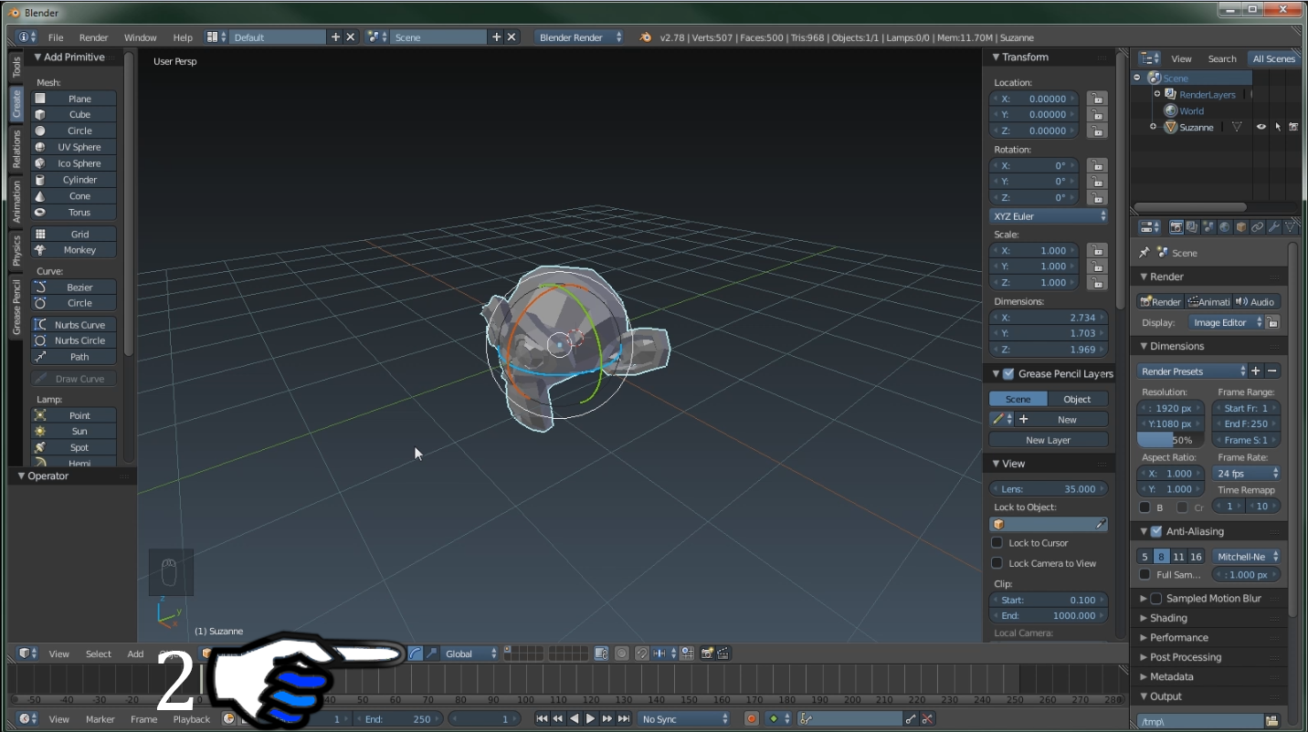This screenshot has height=732, width=1308.
Task: Open the No Sync dropdown
Action: [x=685, y=719]
